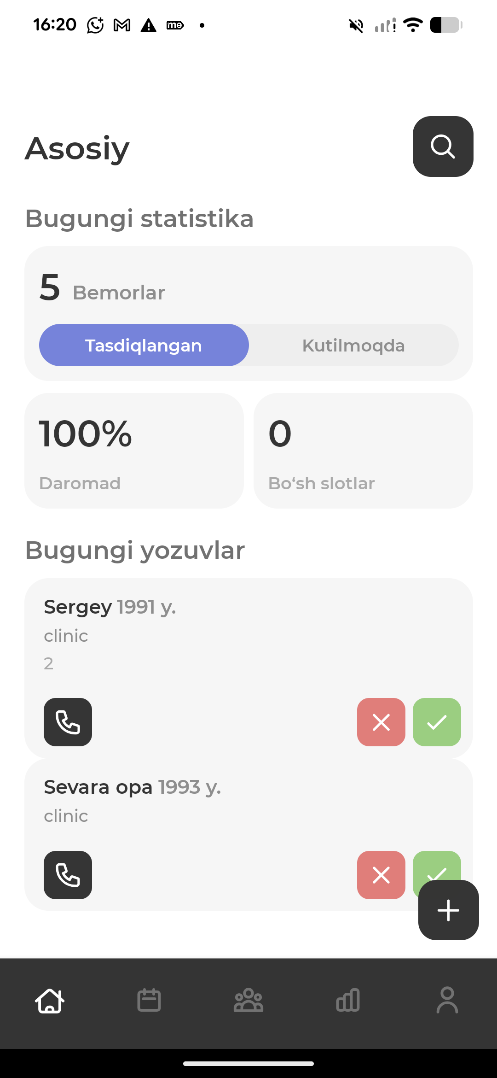Go to the home tab

click(x=50, y=1001)
